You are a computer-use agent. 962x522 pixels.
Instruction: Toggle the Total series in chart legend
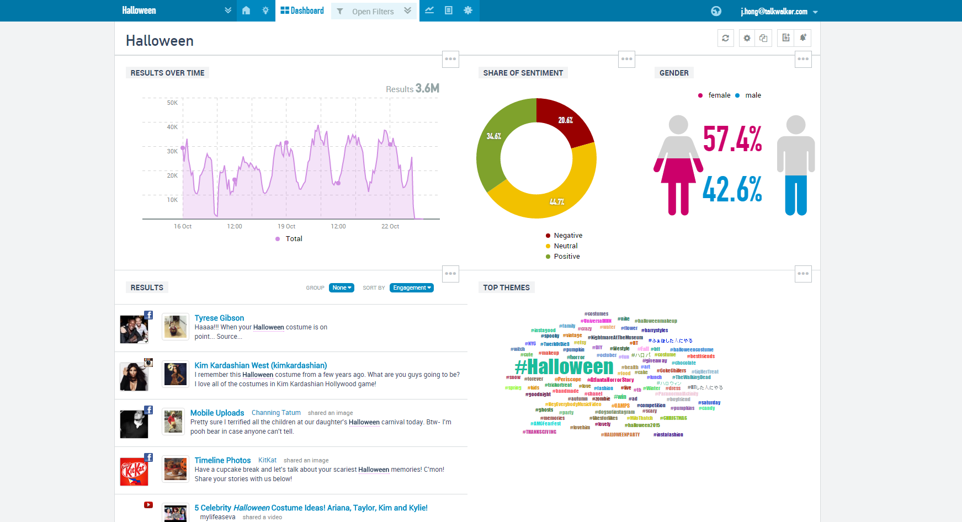(x=293, y=239)
